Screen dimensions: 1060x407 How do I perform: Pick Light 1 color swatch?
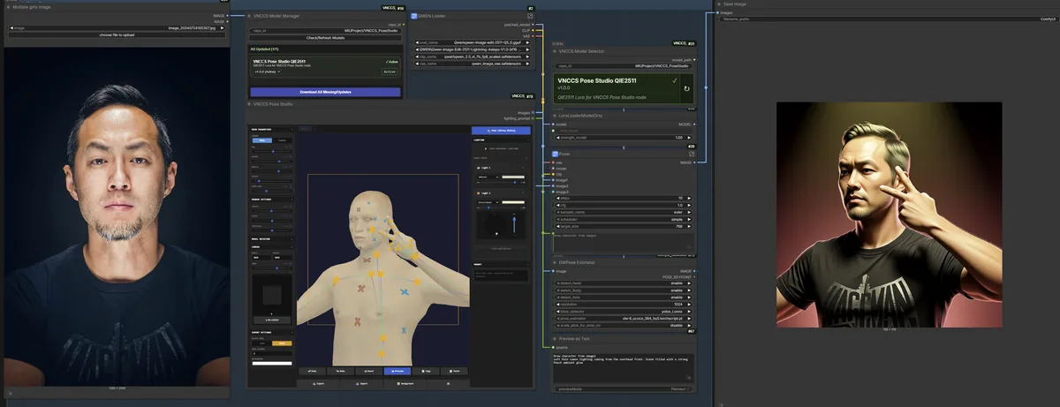pos(513,177)
